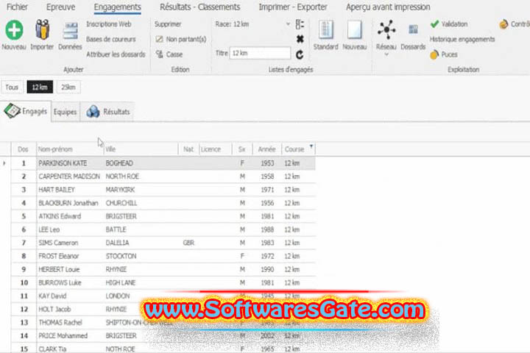
Task: Click the BOGHEAD city cell
Action: click(141, 163)
